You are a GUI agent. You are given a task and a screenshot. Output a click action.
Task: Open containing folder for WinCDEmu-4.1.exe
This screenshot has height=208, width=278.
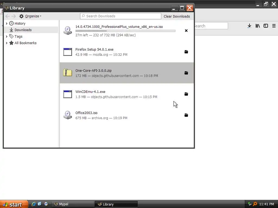click(186, 94)
